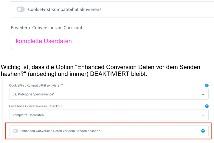Toggle large CookieFirst Kompatibilität aktivieren switch
This screenshot has width=214, height=143.
coord(21,9)
